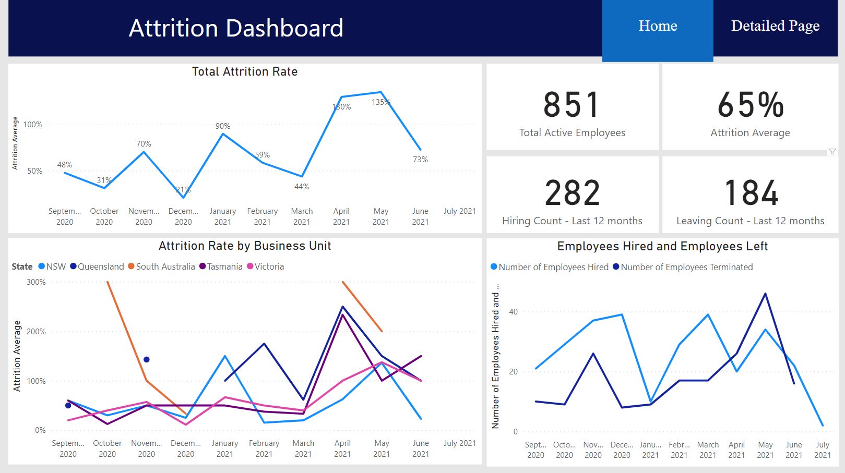Click the NSW legend color dot
The height and width of the screenshot is (473, 845).
click(42, 266)
